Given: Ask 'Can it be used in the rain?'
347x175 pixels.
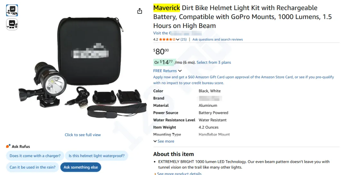Looking at the screenshot, I should pyautogui.click(x=32, y=167).
